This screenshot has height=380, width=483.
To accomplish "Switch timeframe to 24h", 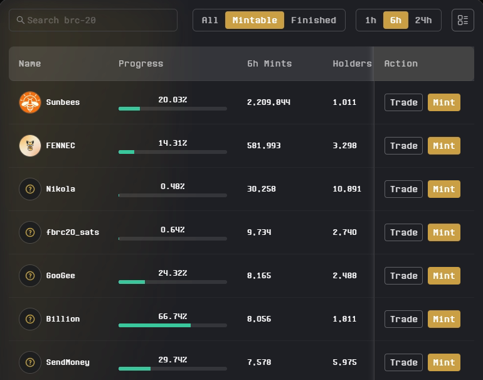I will pyautogui.click(x=423, y=20).
